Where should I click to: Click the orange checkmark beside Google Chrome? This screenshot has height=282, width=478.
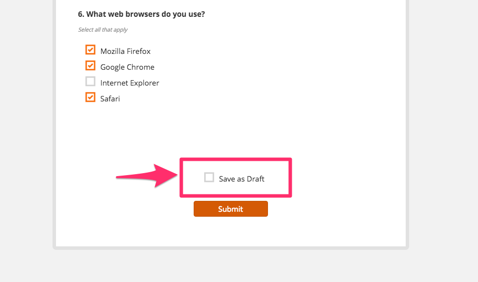click(x=90, y=66)
